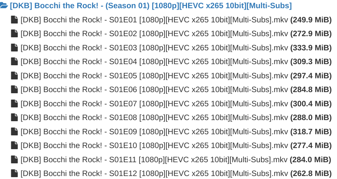This screenshot has width=337, height=179.
Task: Click the file icon beside S01E01
Action: 15,20
